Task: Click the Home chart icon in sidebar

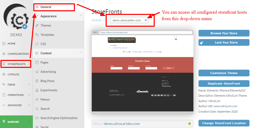Action: coord(4,43)
